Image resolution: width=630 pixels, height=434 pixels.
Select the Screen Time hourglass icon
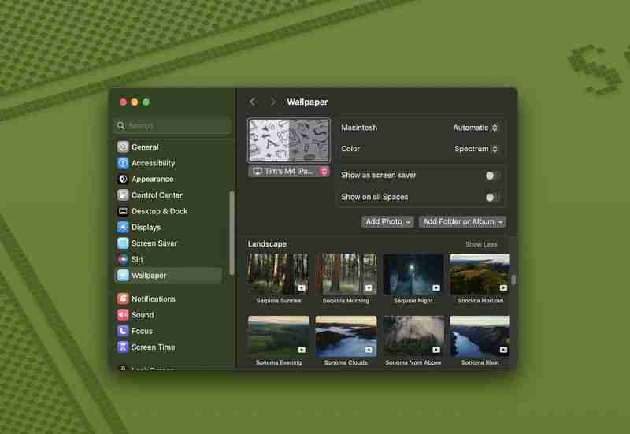(123, 347)
